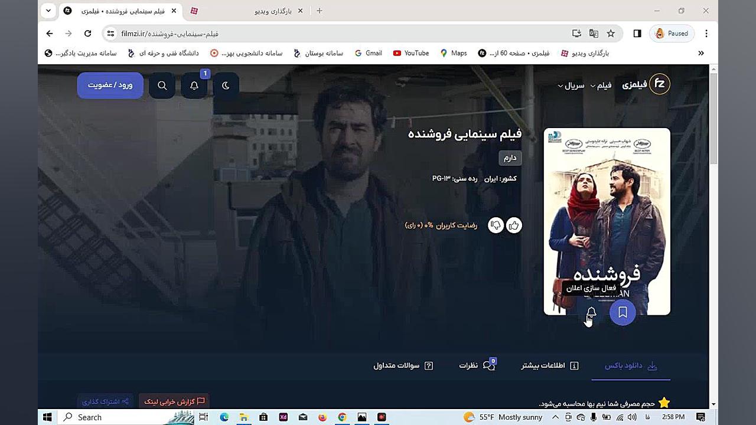Open بارگذاری ویدیو bookmark in bookmarks bar

[585, 53]
